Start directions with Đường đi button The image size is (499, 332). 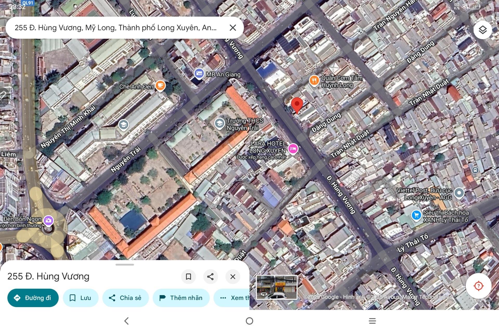pos(33,298)
